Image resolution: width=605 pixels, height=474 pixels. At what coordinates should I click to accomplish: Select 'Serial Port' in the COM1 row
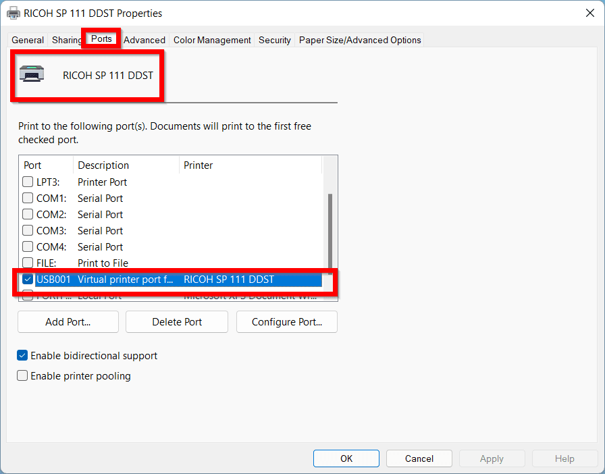click(101, 198)
